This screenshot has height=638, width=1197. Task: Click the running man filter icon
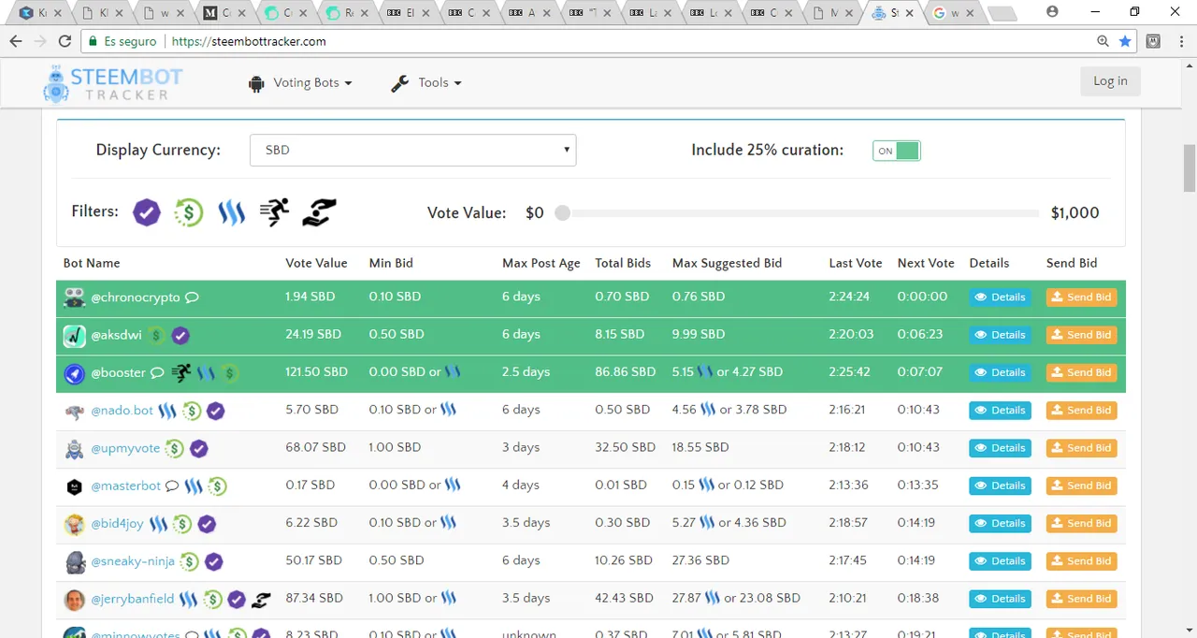274,212
